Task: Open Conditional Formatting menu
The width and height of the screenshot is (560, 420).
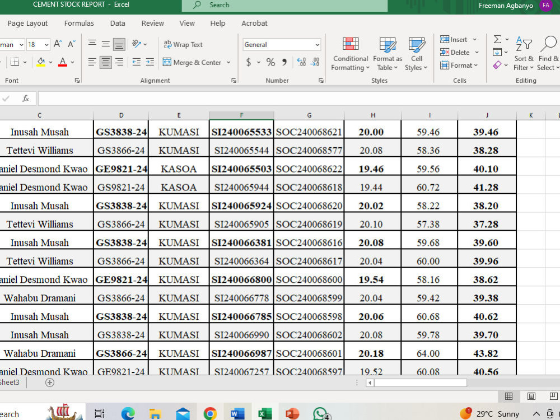Action: coord(350,54)
